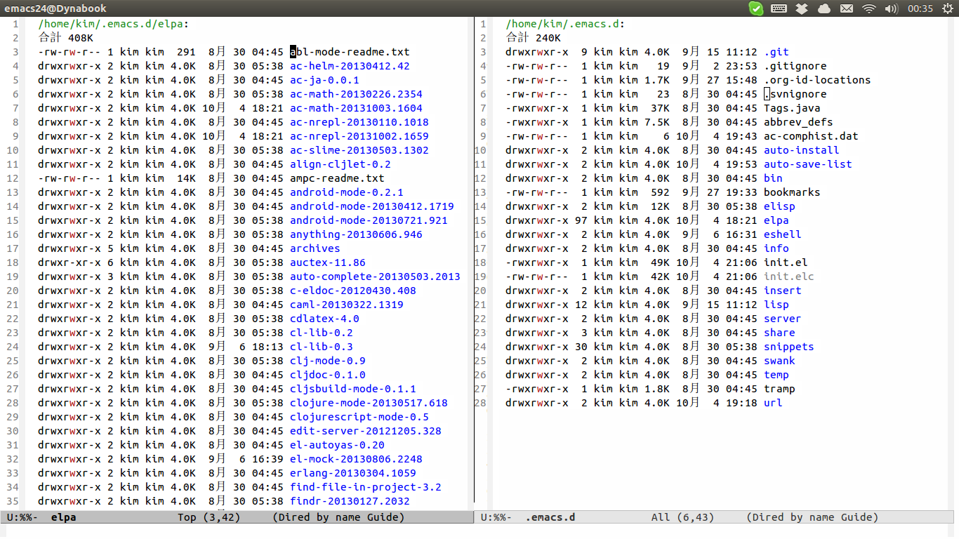Open the bin directory

773,178
